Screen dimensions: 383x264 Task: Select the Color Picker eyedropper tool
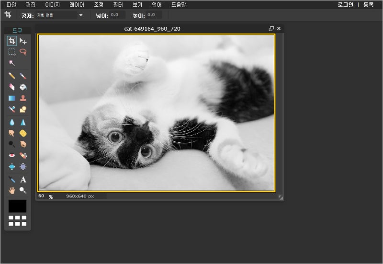11,179
